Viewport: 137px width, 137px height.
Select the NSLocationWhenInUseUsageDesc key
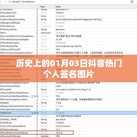[x=17, y=36]
